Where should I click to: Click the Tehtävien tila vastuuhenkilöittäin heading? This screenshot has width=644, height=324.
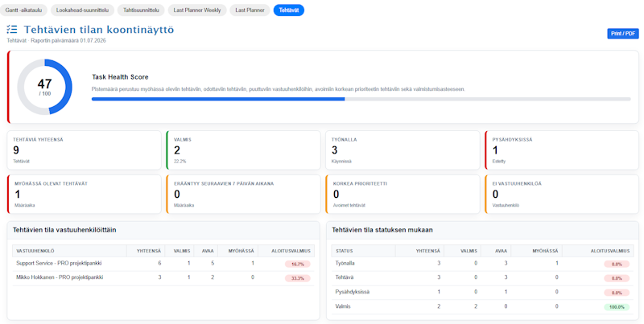64,230
